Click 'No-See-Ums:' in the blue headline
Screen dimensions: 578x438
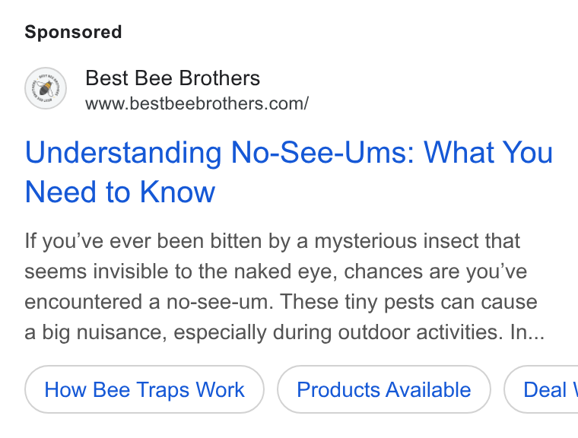click(x=322, y=152)
